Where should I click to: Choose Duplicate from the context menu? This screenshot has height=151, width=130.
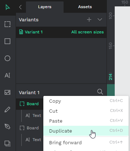pyautogui.click(x=86, y=131)
